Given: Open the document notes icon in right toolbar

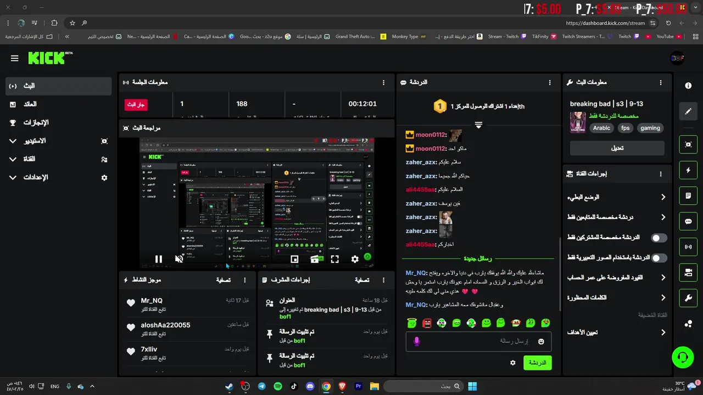Looking at the screenshot, I should tap(688, 196).
